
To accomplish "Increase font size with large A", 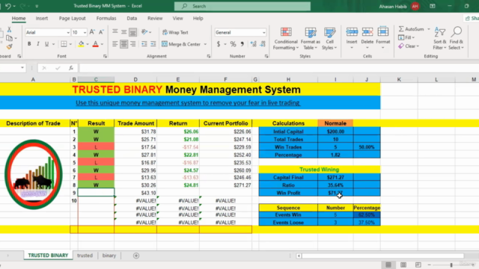I will [x=92, y=32].
